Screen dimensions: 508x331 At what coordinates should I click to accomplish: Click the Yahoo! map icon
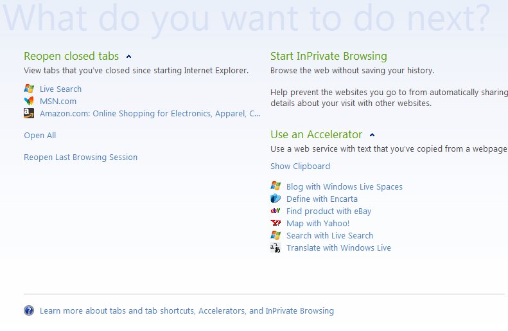[x=276, y=223]
